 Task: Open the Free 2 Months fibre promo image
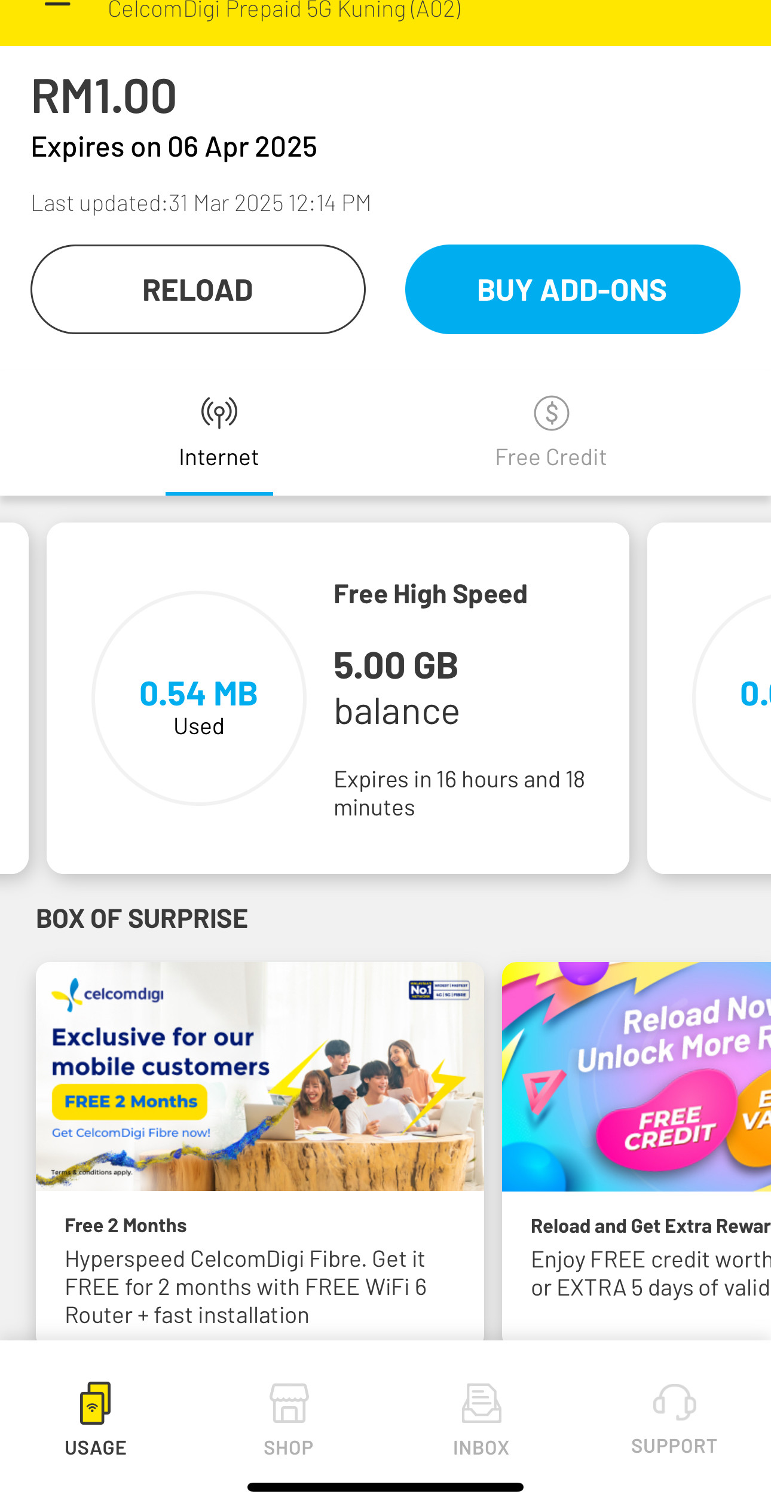260,1076
